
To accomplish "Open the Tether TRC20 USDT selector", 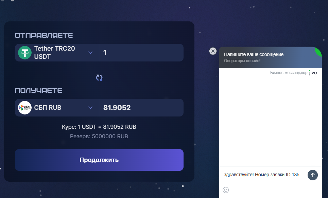I will pos(54,53).
